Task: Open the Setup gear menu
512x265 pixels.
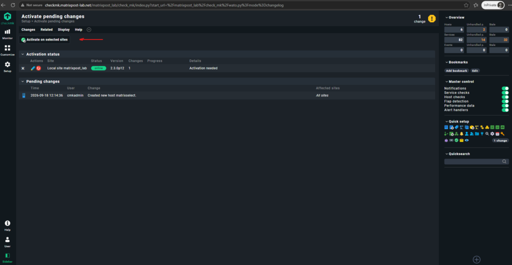Action: tap(7, 66)
